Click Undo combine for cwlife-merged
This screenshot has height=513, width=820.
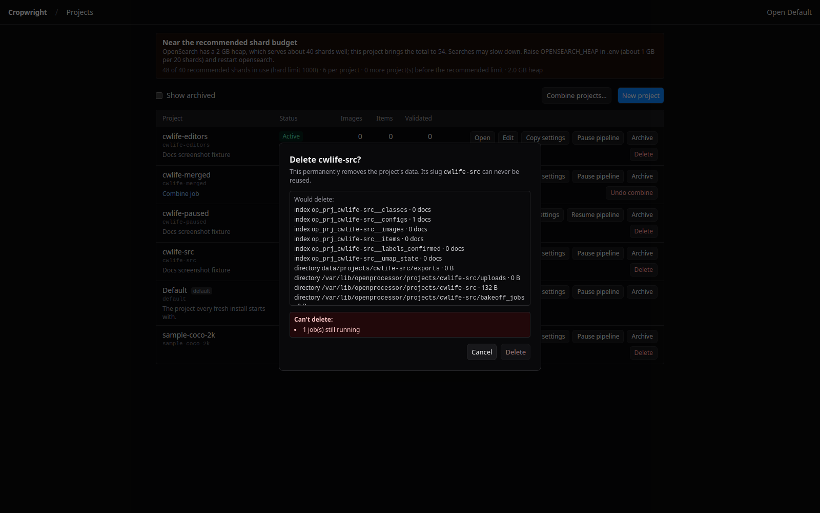631,192
